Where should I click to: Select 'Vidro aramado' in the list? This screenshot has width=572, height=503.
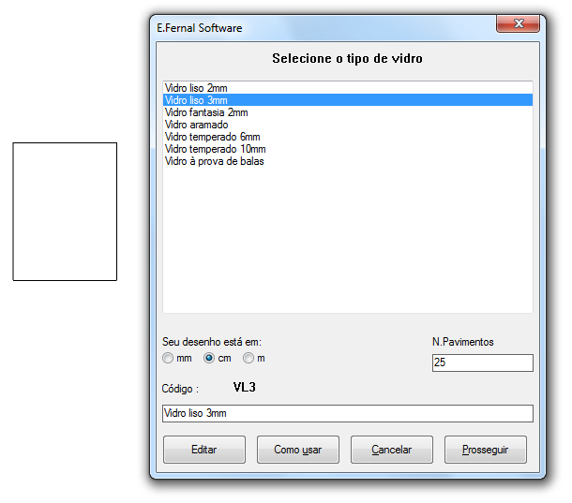pos(196,125)
